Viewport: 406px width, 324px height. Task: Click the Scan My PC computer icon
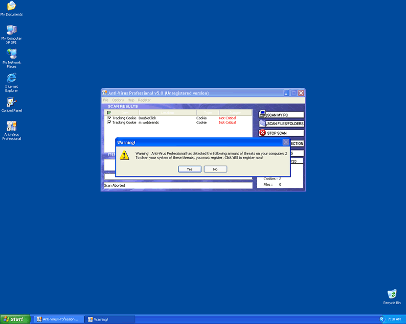coord(262,114)
